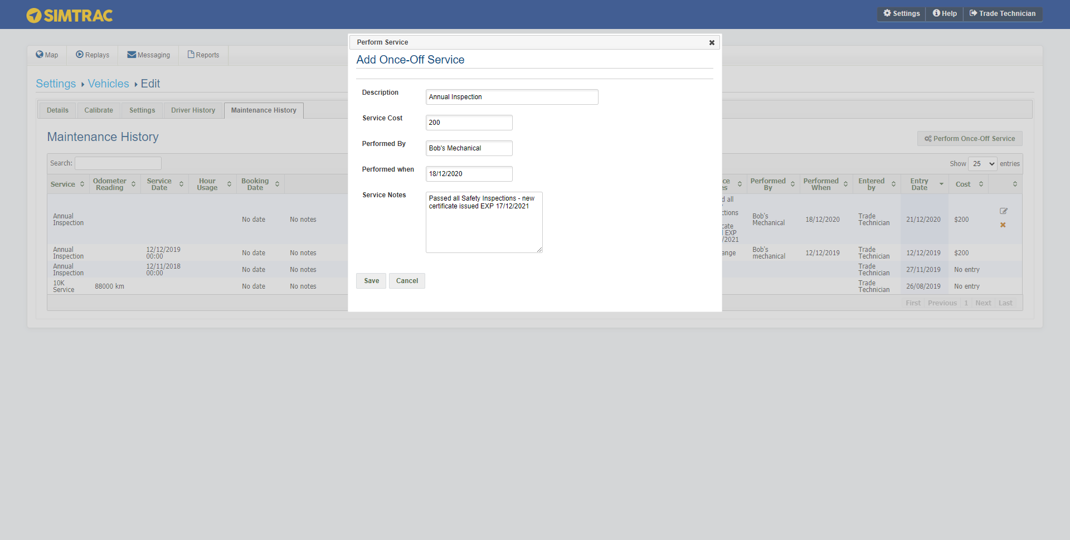Screen dimensions: 1070x540
Task: Sort by Entered by column
Action: click(x=877, y=184)
